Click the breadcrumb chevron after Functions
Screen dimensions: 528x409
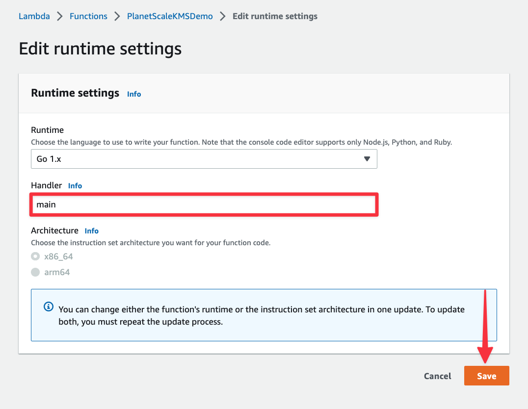(117, 16)
